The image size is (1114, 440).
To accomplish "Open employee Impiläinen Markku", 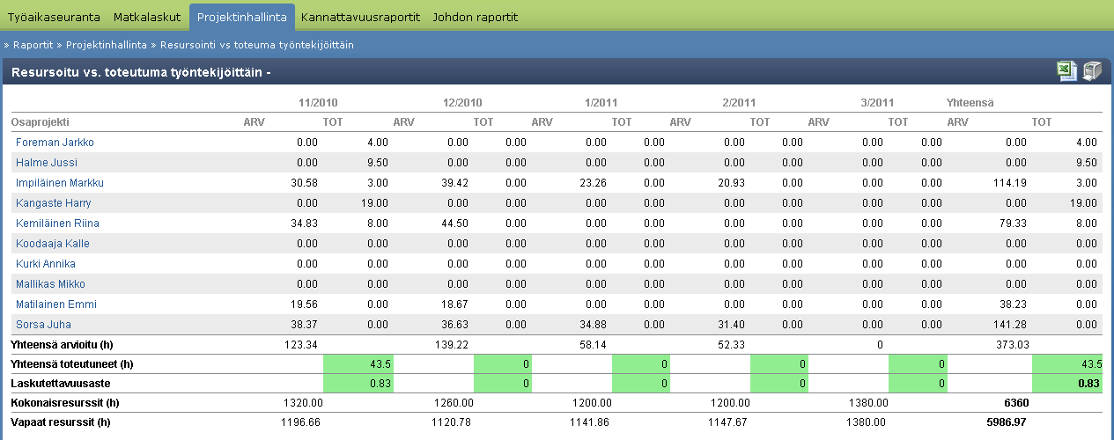I will (60, 183).
